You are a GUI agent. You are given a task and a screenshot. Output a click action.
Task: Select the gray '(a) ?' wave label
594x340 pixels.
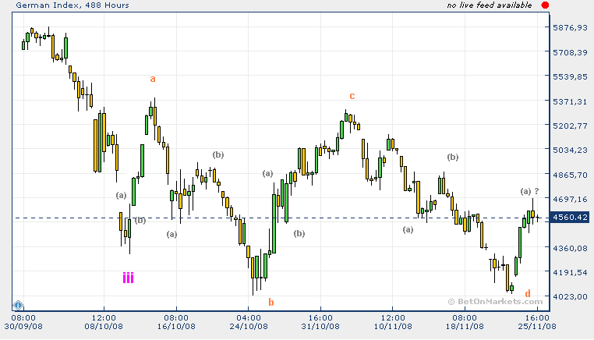[529, 191]
